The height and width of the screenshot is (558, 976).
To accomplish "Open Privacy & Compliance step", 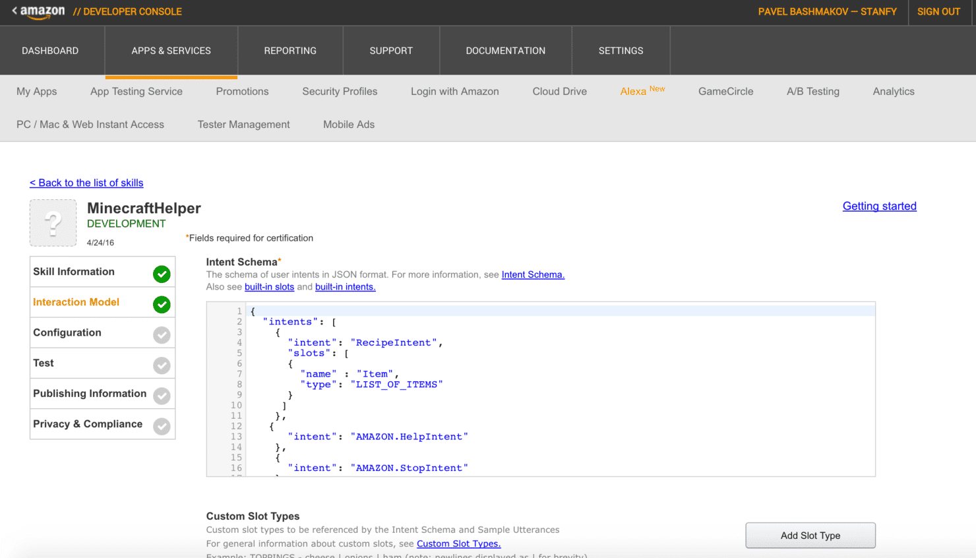I will pos(102,424).
